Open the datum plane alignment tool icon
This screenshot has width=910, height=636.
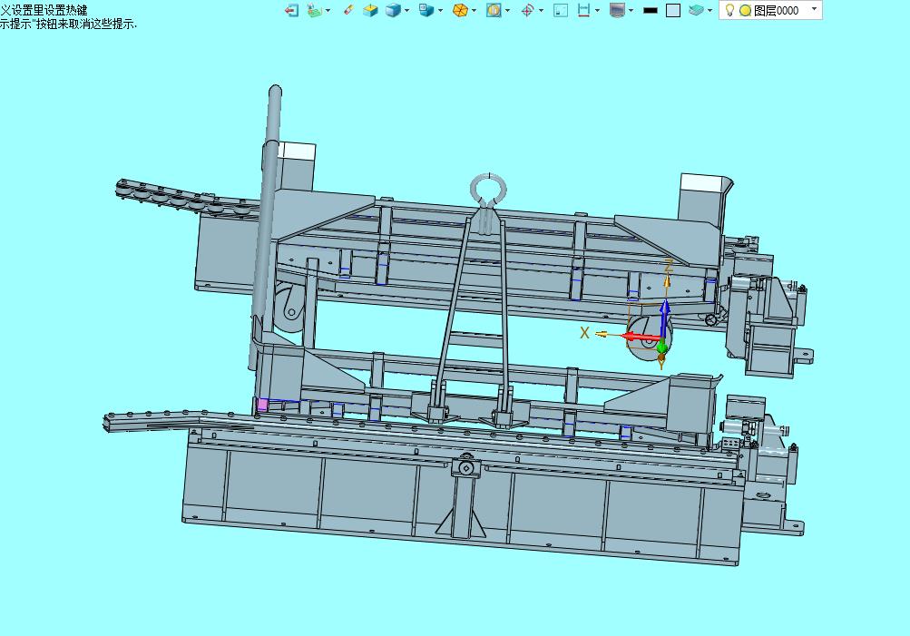tap(314, 10)
